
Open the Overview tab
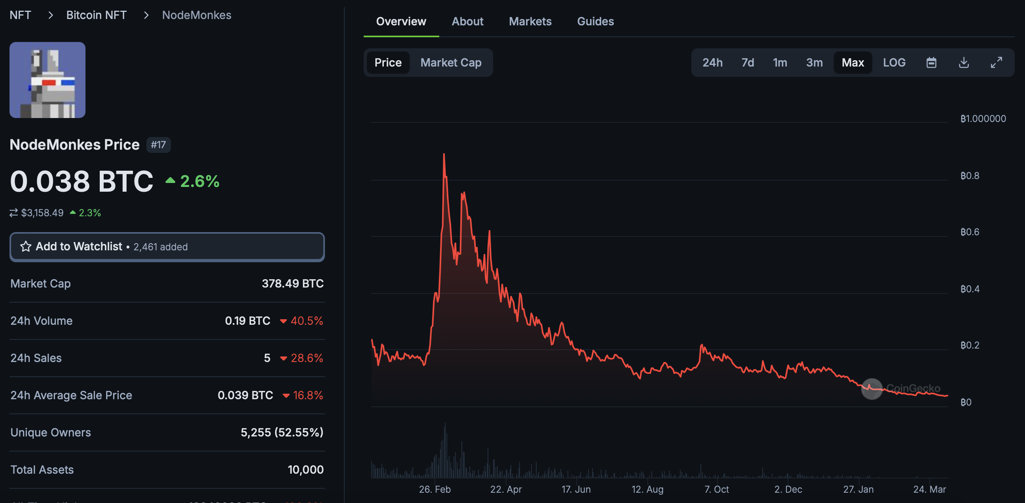(x=401, y=21)
